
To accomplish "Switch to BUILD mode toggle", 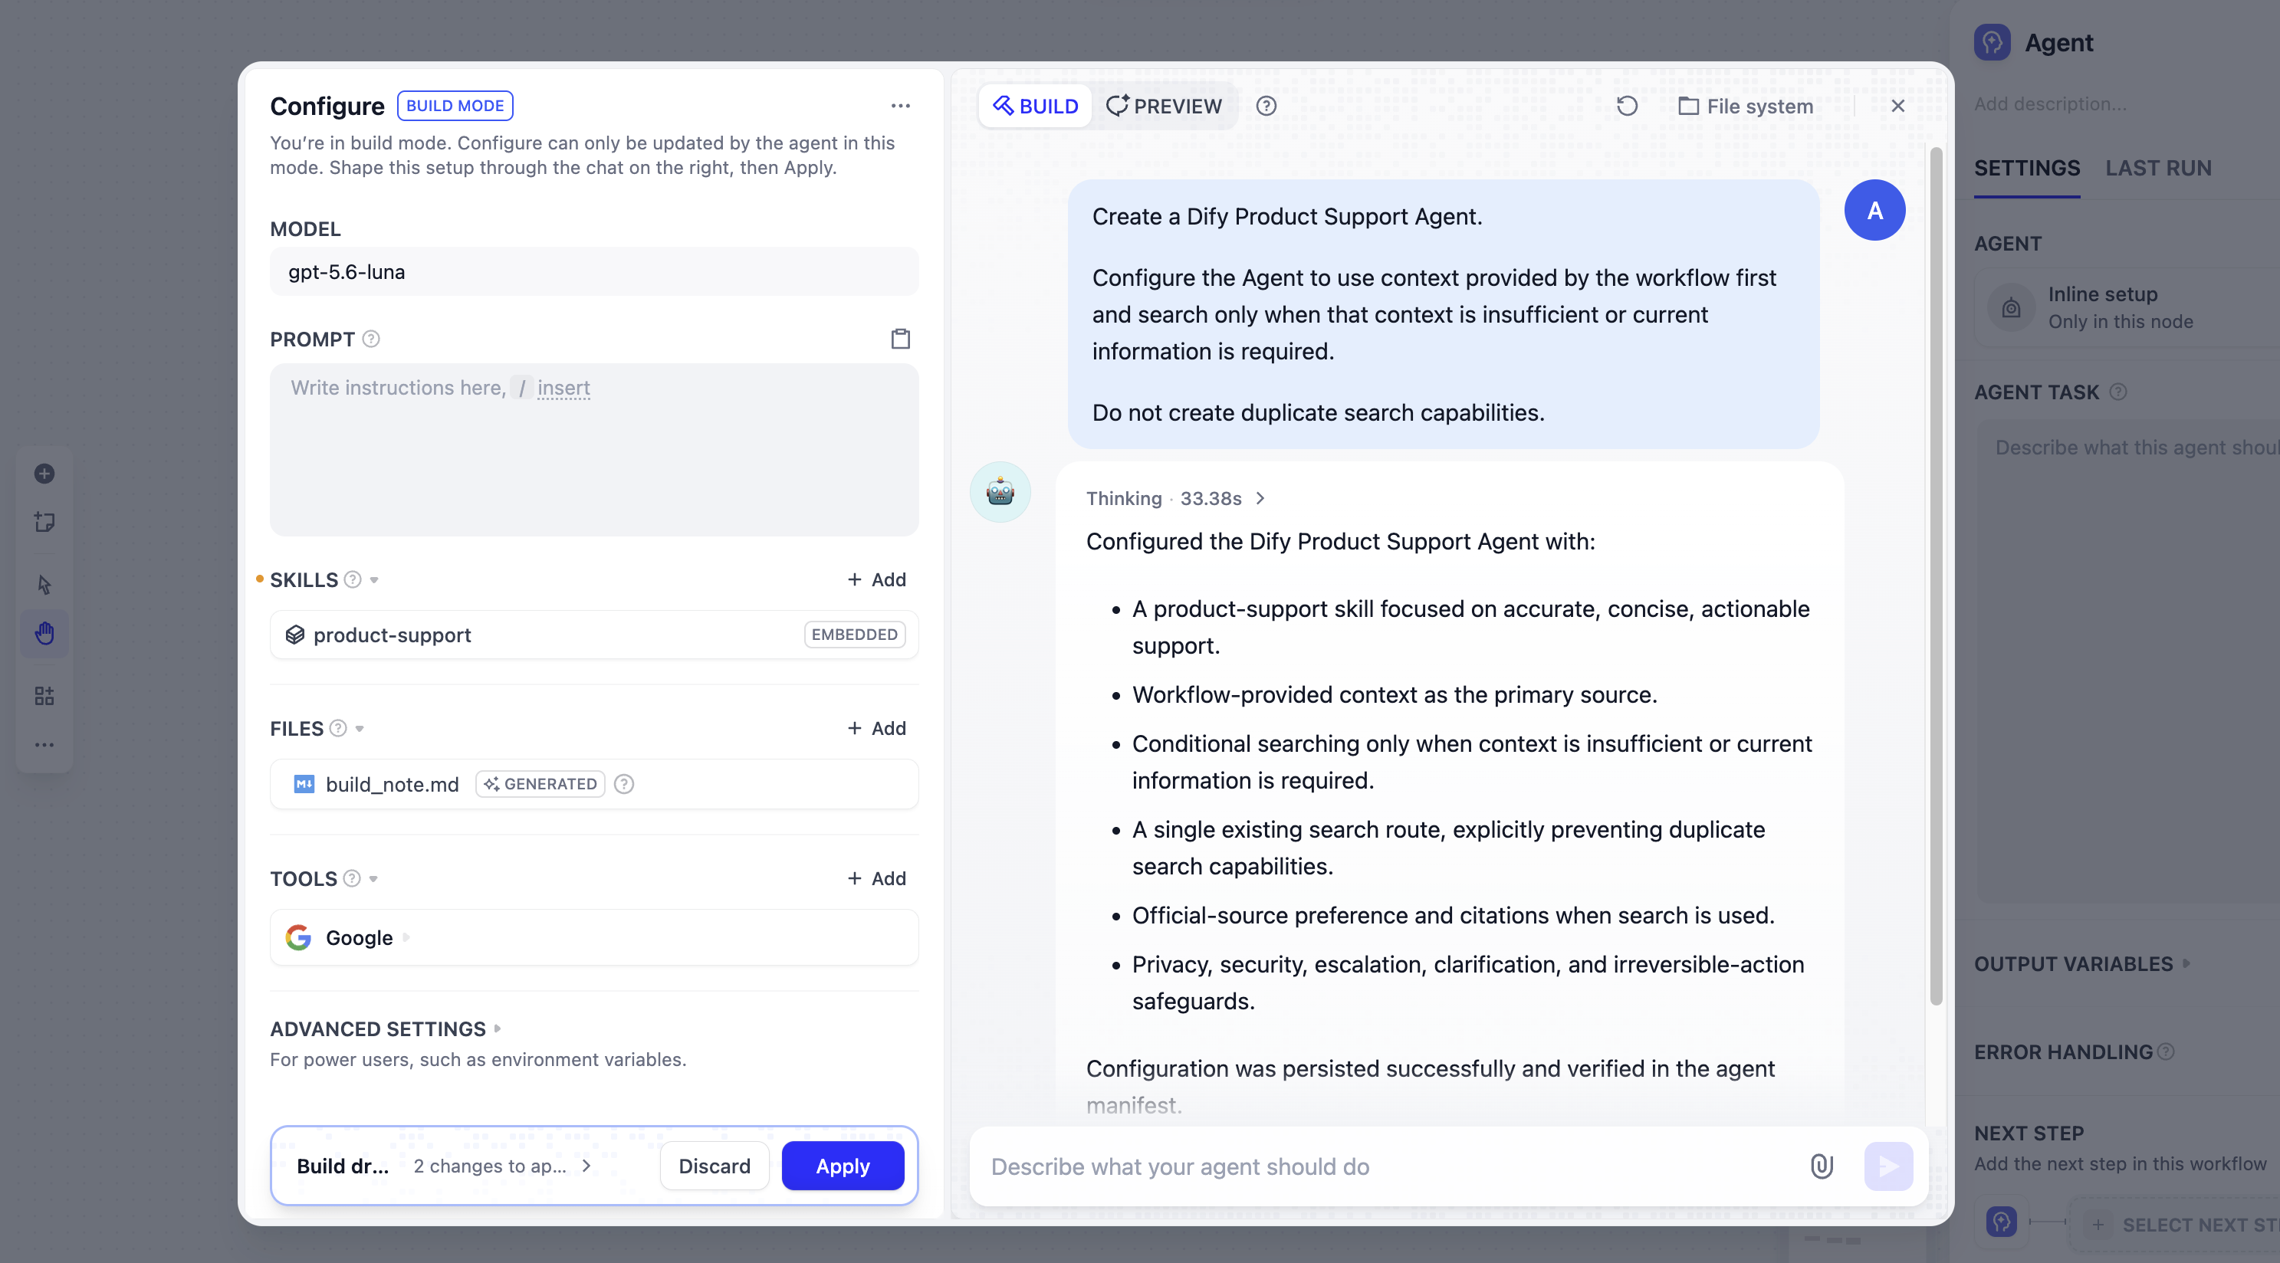I will 1035,107.
